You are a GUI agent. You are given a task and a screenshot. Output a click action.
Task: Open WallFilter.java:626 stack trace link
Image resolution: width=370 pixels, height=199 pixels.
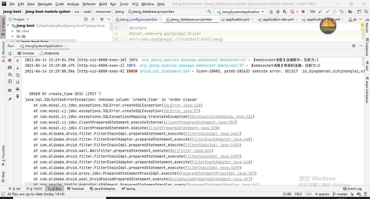click(x=191, y=151)
